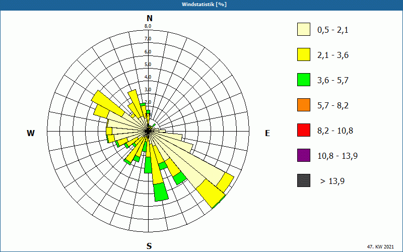Click the '2,1 - 3,6' legend text
This screenshot has height=252, width=403.
coord(333,55)
